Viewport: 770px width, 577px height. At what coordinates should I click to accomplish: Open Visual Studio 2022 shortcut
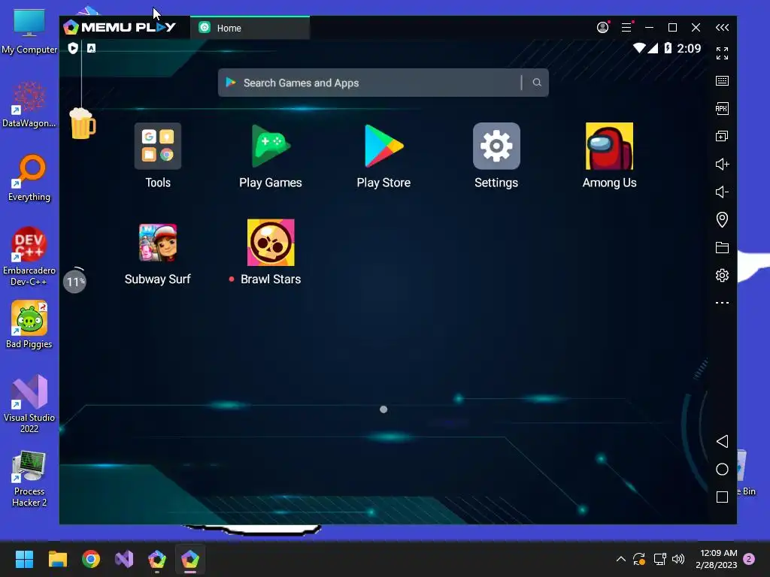click(x=29, y=403)
